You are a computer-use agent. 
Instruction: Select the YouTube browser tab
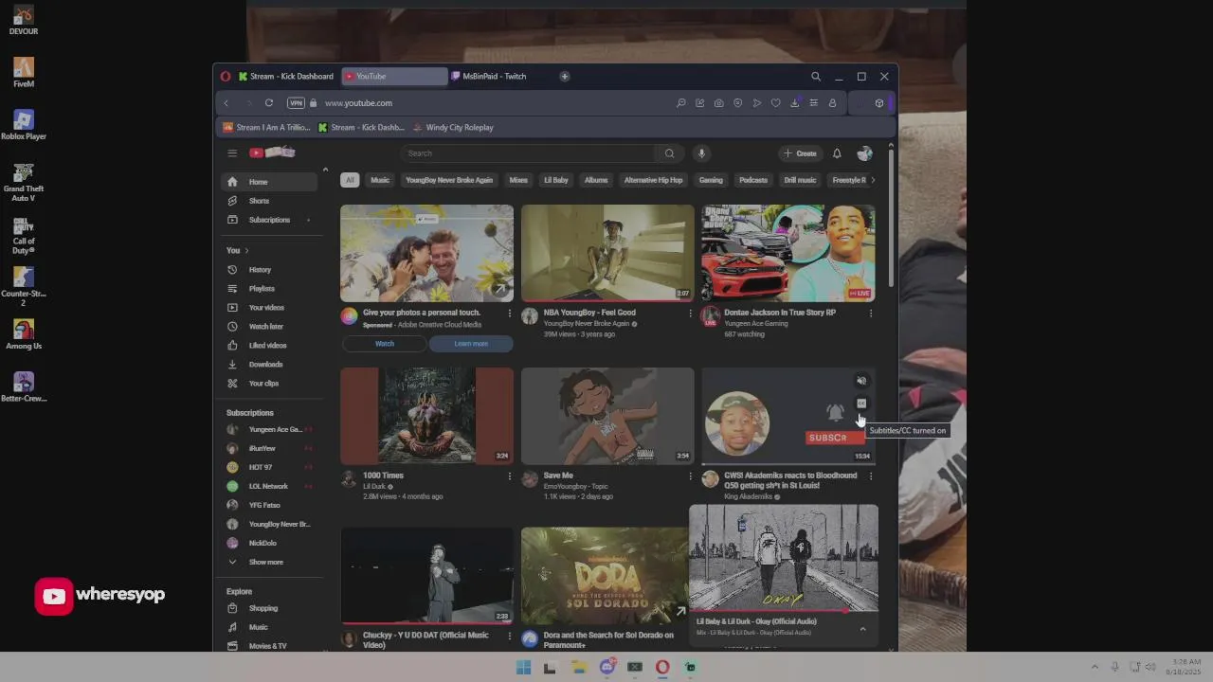pyautogui.click(x=394, y=77)
